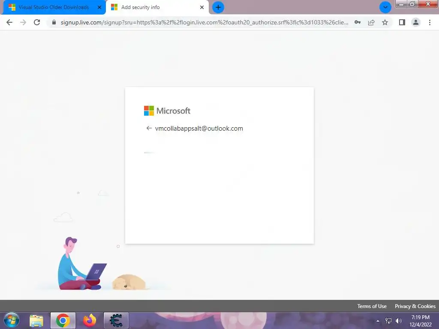Close the Visual Studio Older Downloads tab
The height and width of the screenshot is (329, 439).
(x=99, y=7)
